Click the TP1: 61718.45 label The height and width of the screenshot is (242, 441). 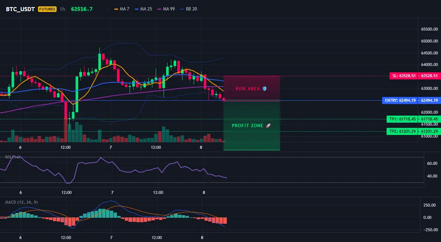tap(402, 119)
